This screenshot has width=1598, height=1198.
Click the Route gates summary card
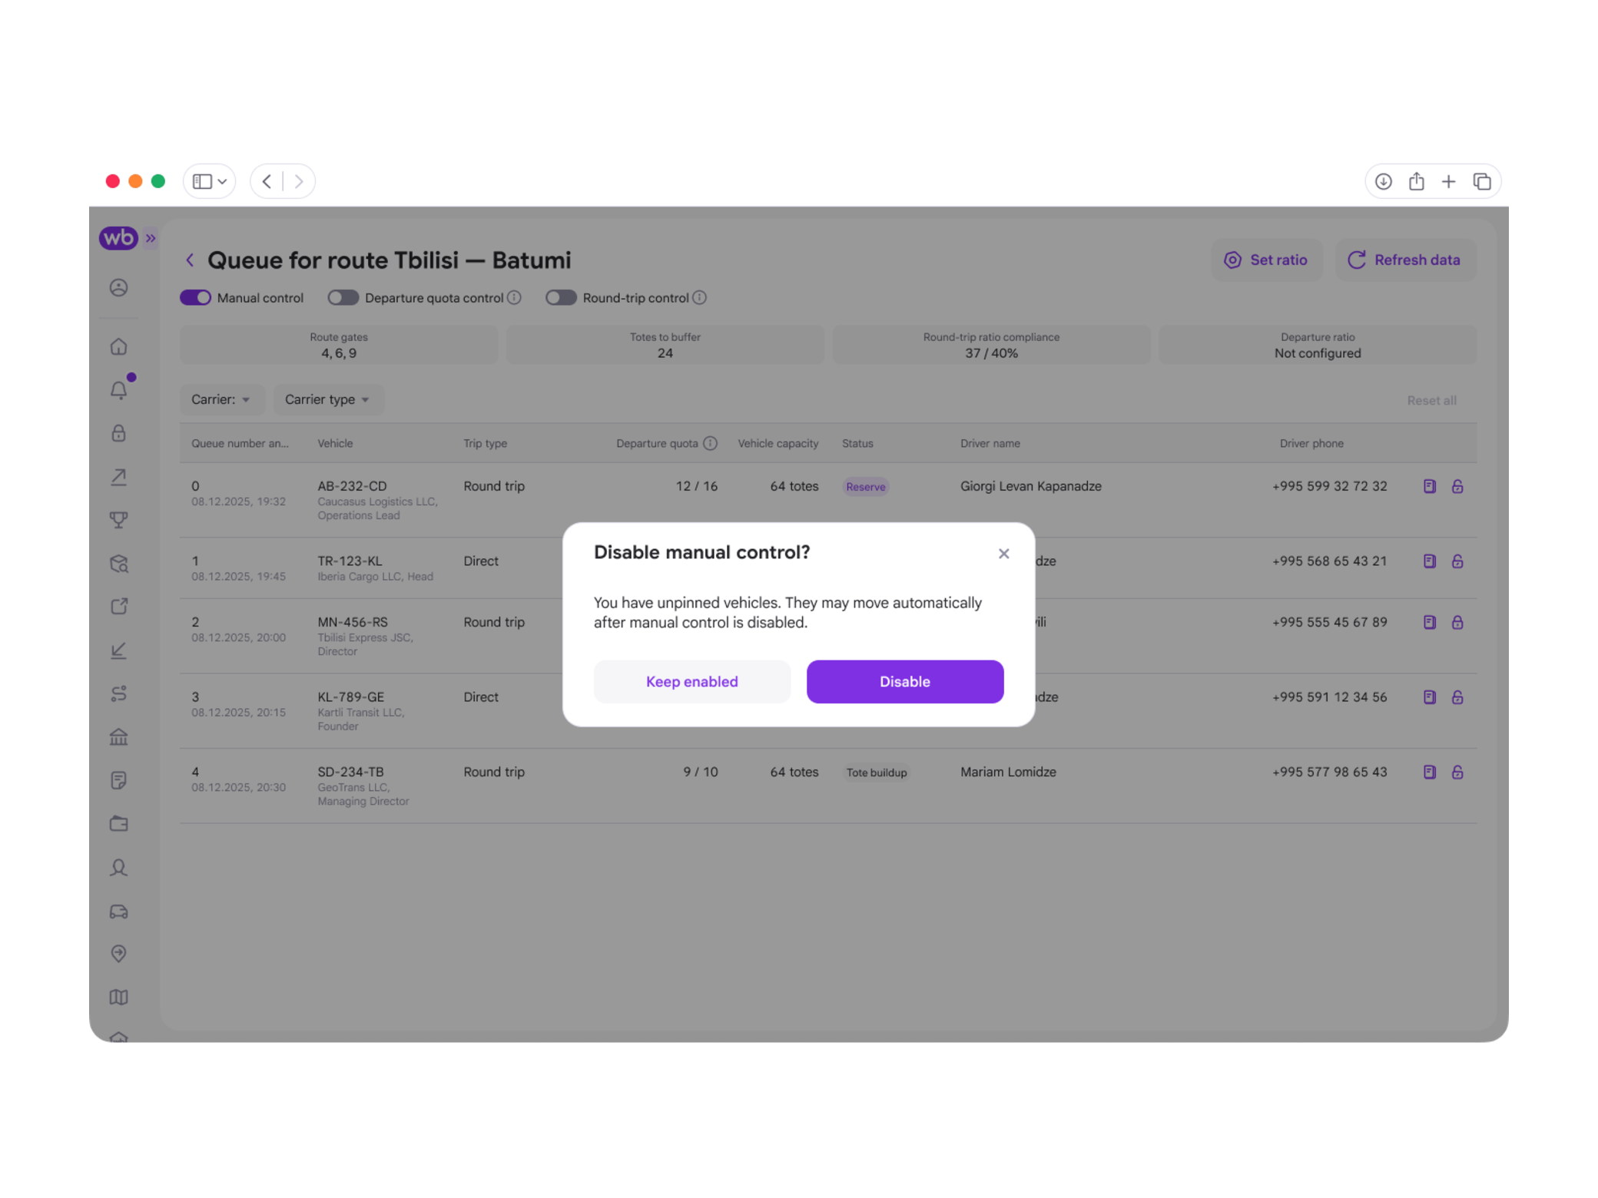(x=339, y=345)
